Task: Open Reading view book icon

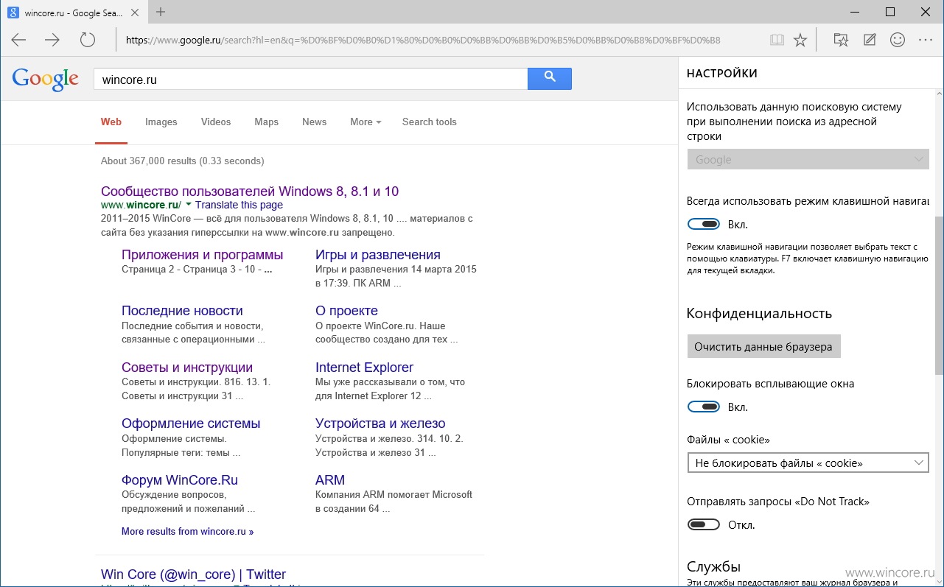Action: [x=777, y=40]
